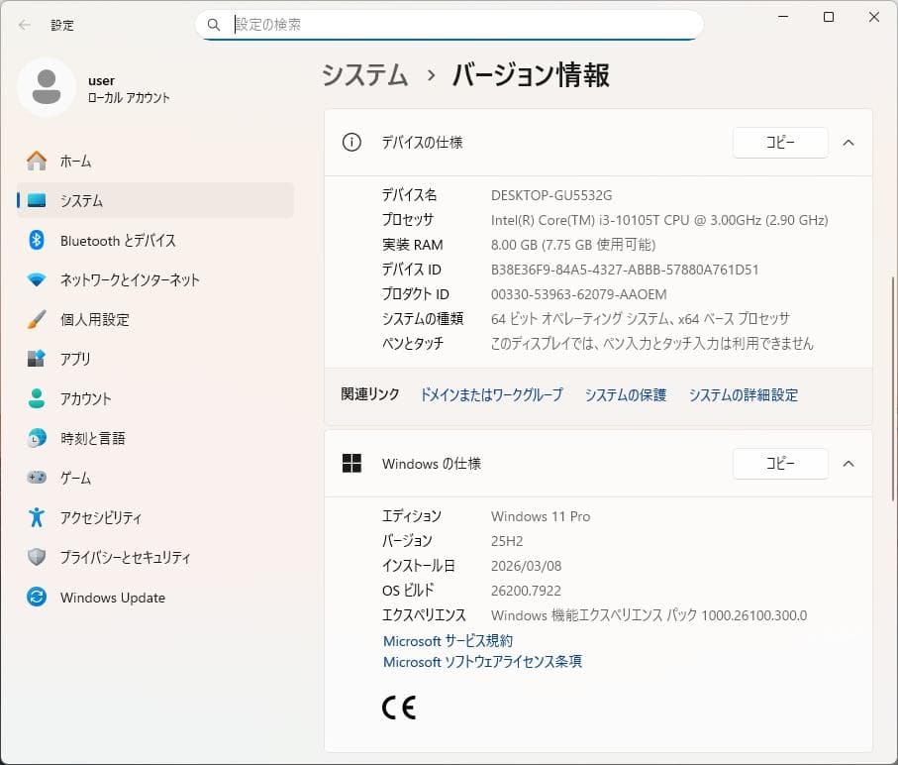Image resolution: width=898 pixels, height=765 pixels.
Task: Click RAM value 8.00 GB
Action: [572, 245]
